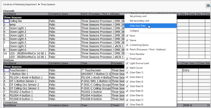Uncheck the Num column checkbox
Image resolution: width=211 pixels, height=108 pixels.
tap(127, 36)
